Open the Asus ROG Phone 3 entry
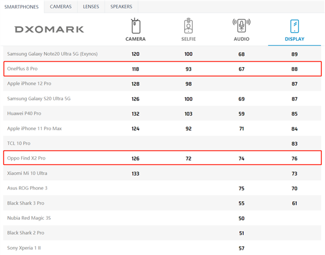Image resolution: width=325 pixels, height=255 pixels. [x=27, y=188]
